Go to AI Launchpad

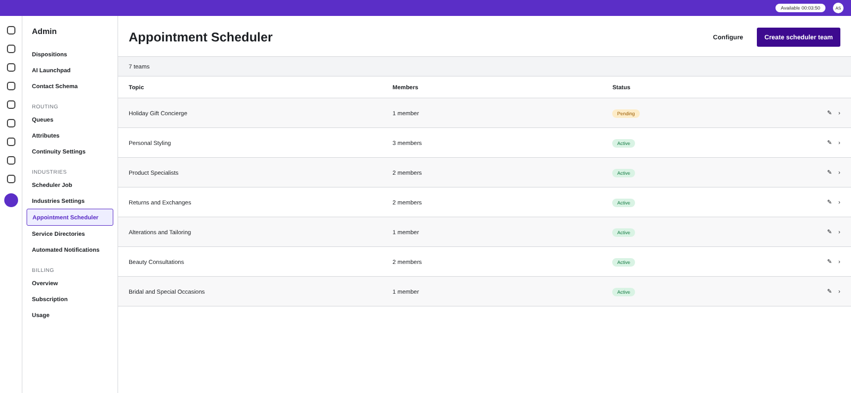coord(51,70)
